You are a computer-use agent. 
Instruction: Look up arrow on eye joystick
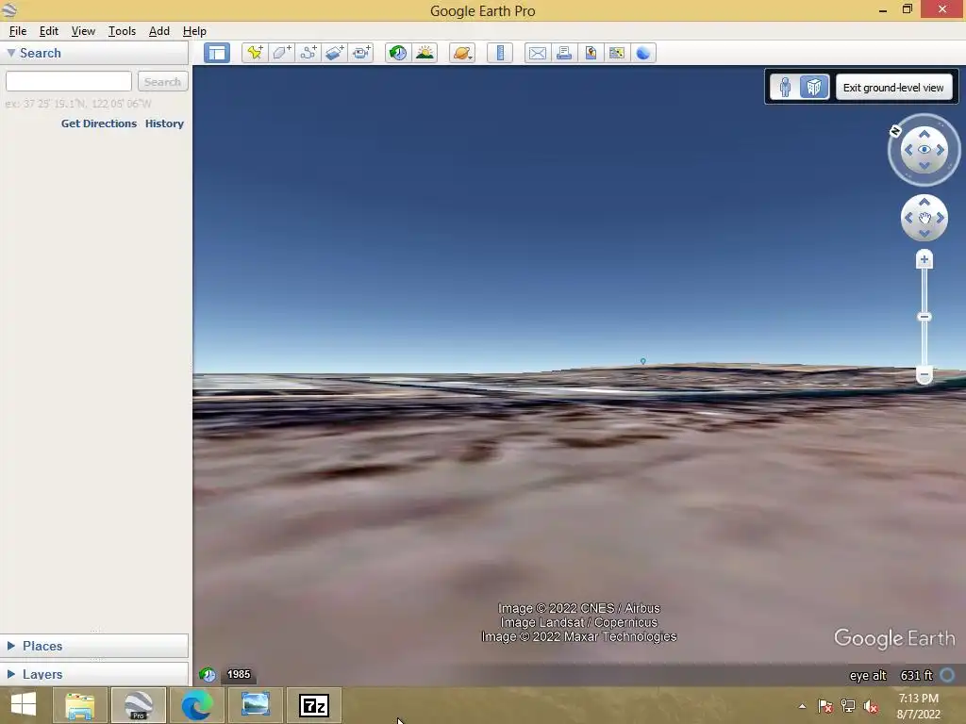click(x=924, y=134)
